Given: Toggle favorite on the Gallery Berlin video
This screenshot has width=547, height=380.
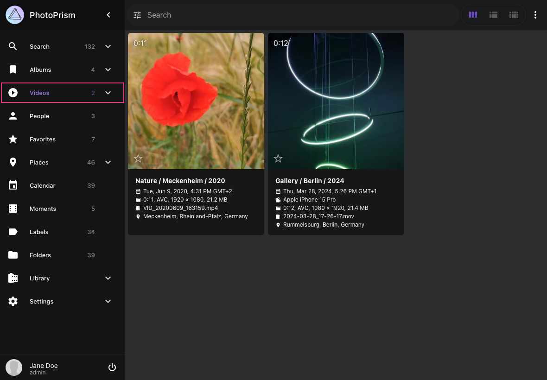Looking at the screenshot, I should pos(278,158).
